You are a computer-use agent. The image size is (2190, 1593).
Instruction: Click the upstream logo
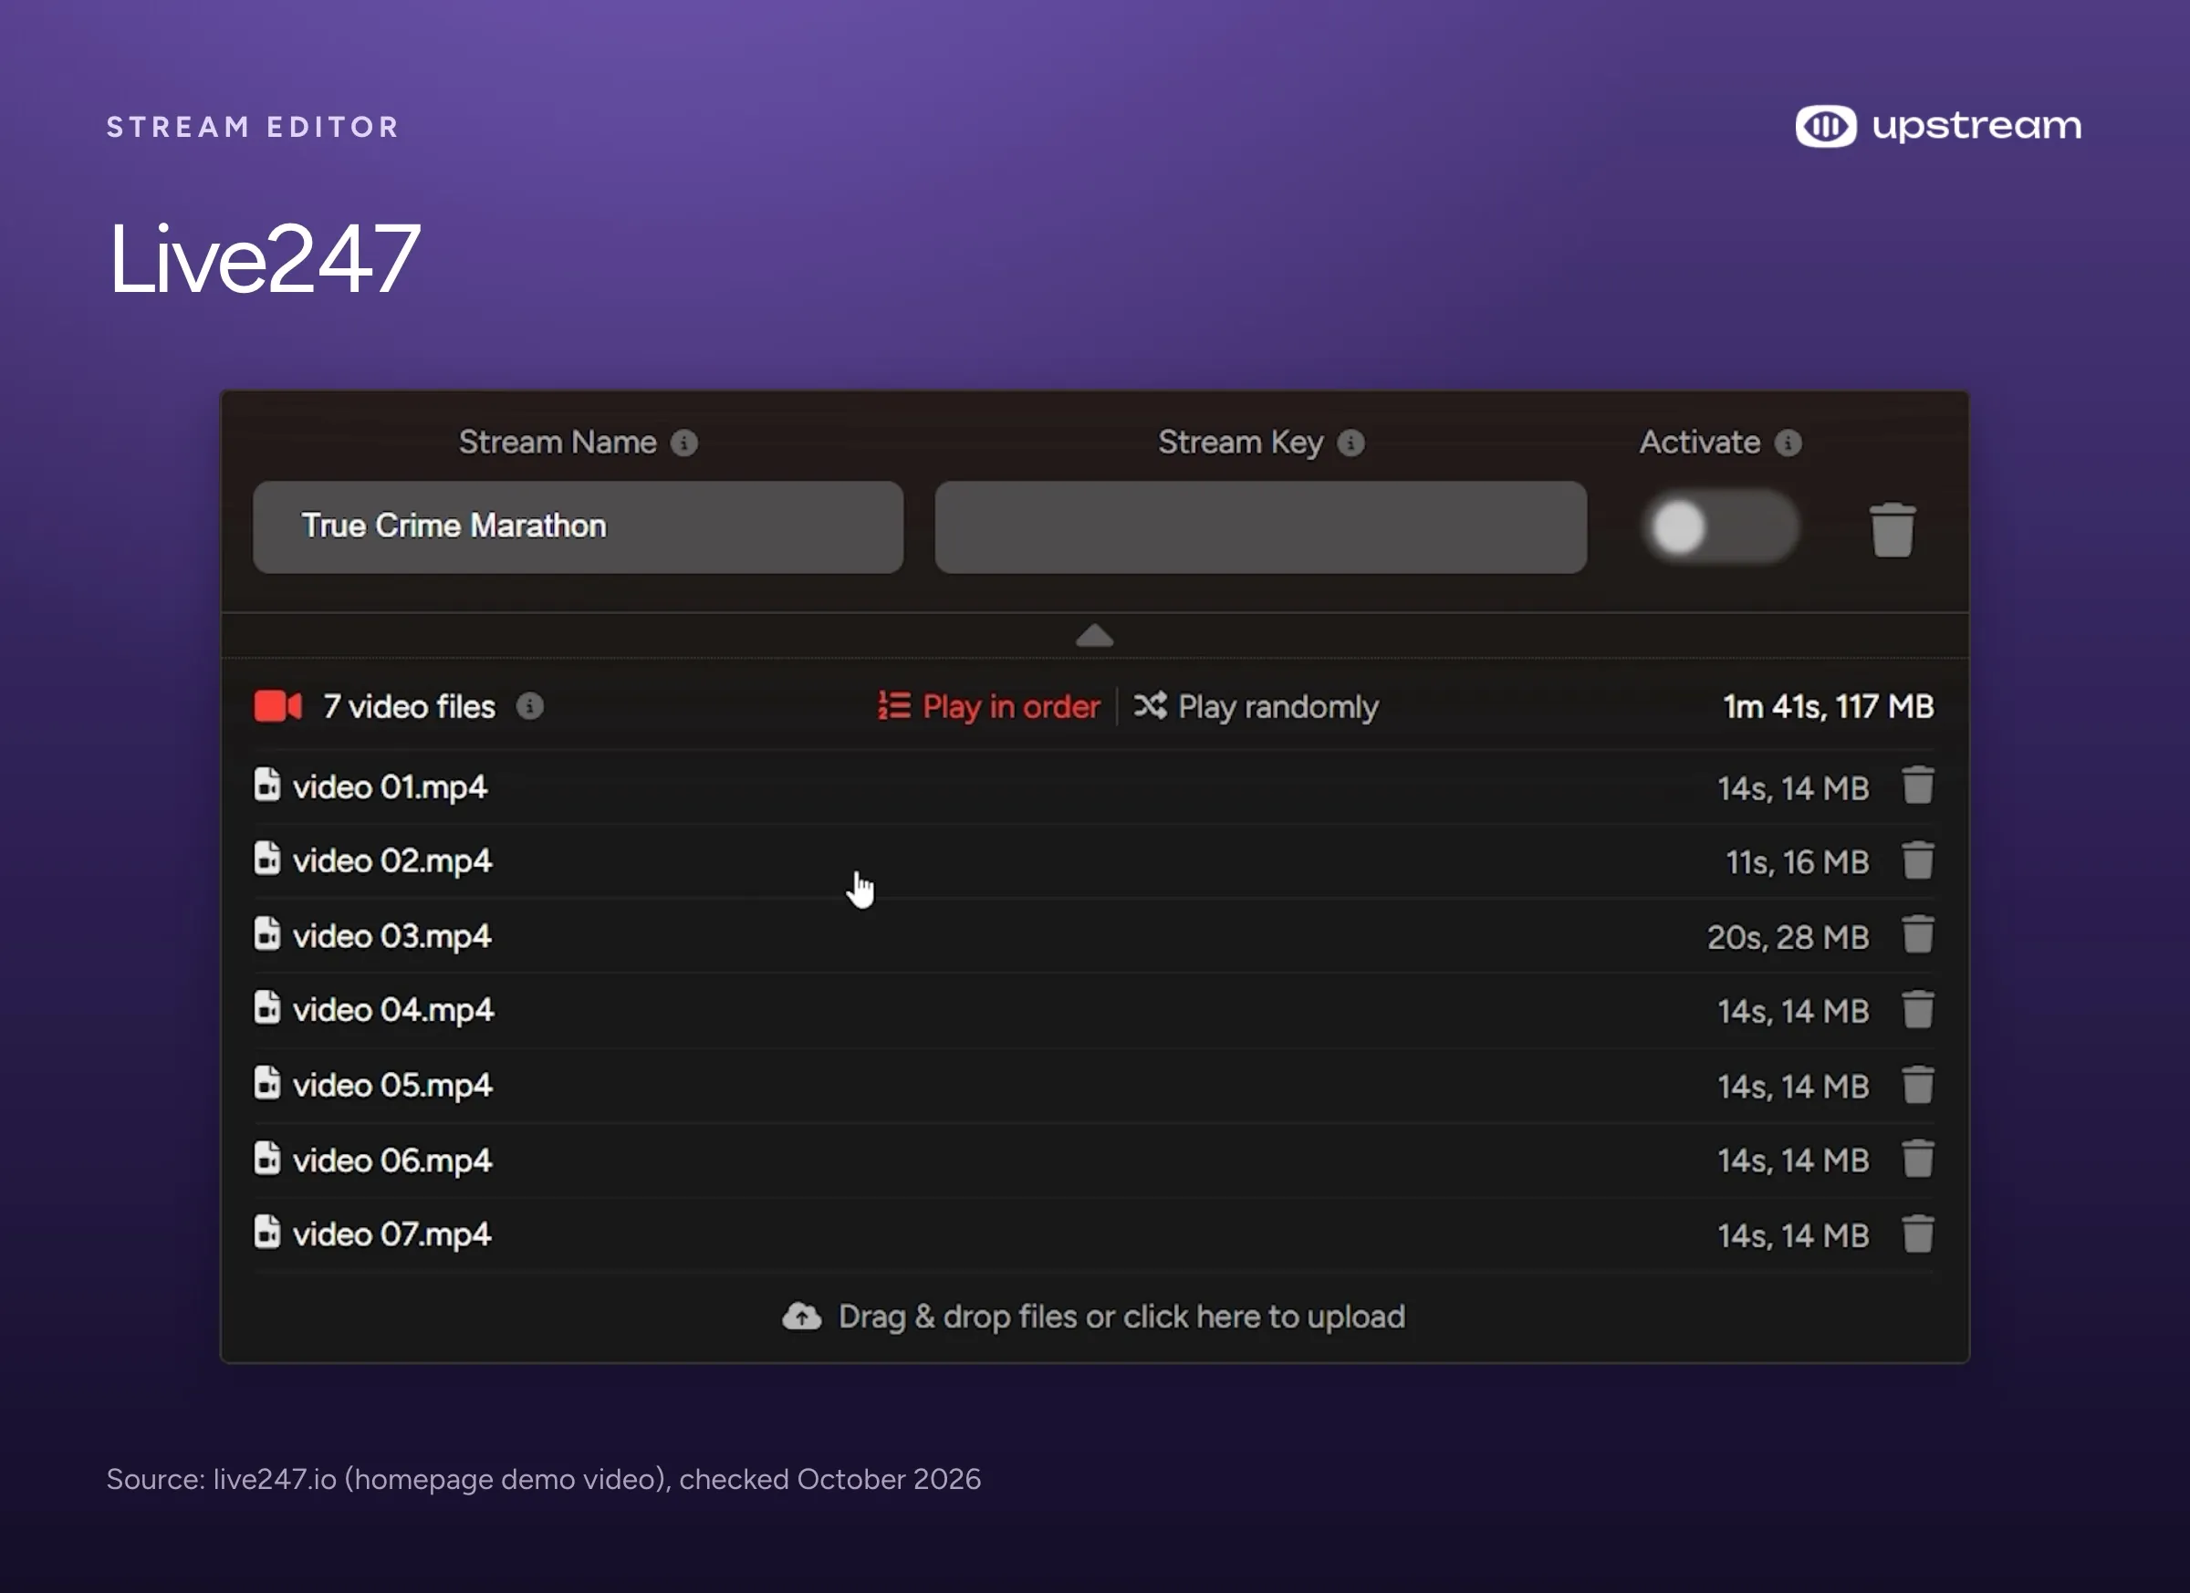click(x=1938, y=127)
